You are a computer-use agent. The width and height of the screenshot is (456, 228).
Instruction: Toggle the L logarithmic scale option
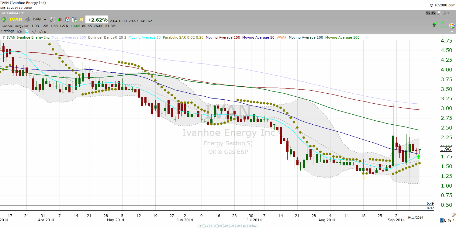(445, 220)
